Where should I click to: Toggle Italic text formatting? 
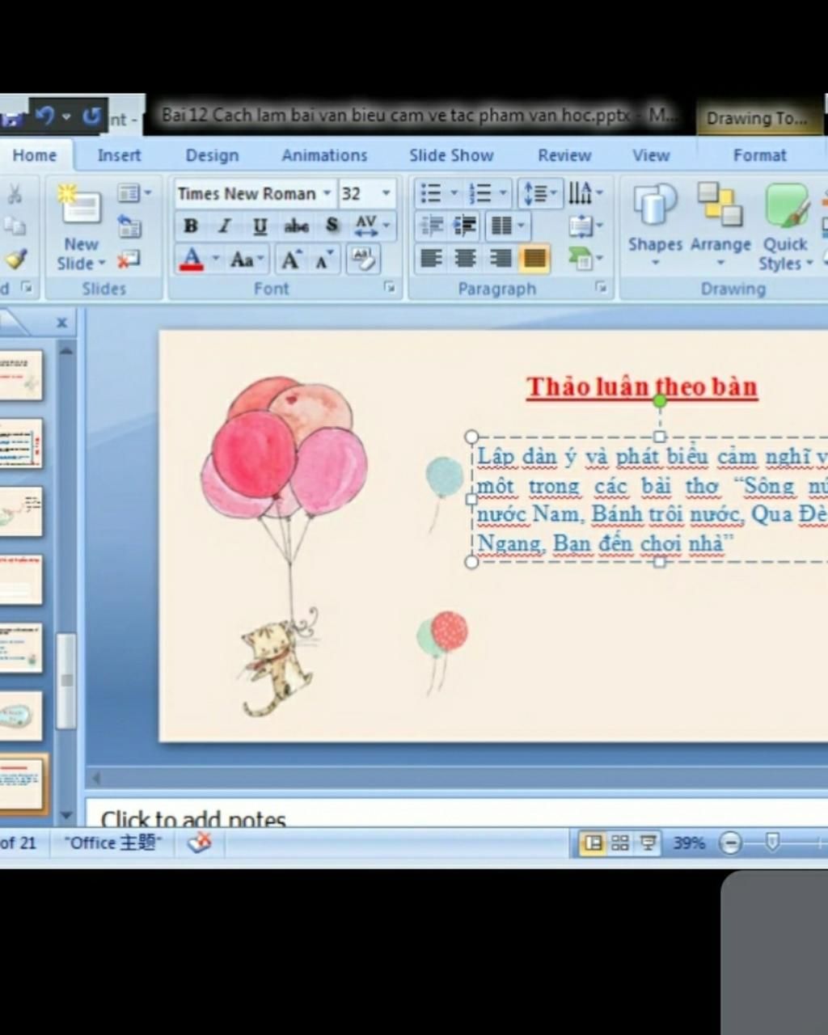225,226
